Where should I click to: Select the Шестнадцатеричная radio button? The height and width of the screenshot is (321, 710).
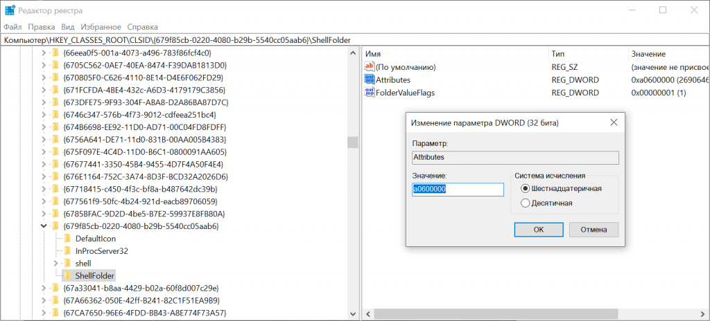point(525,188)
